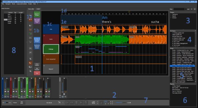
Task: Adjust the track 1 volume fader
Action: (5, 85)
